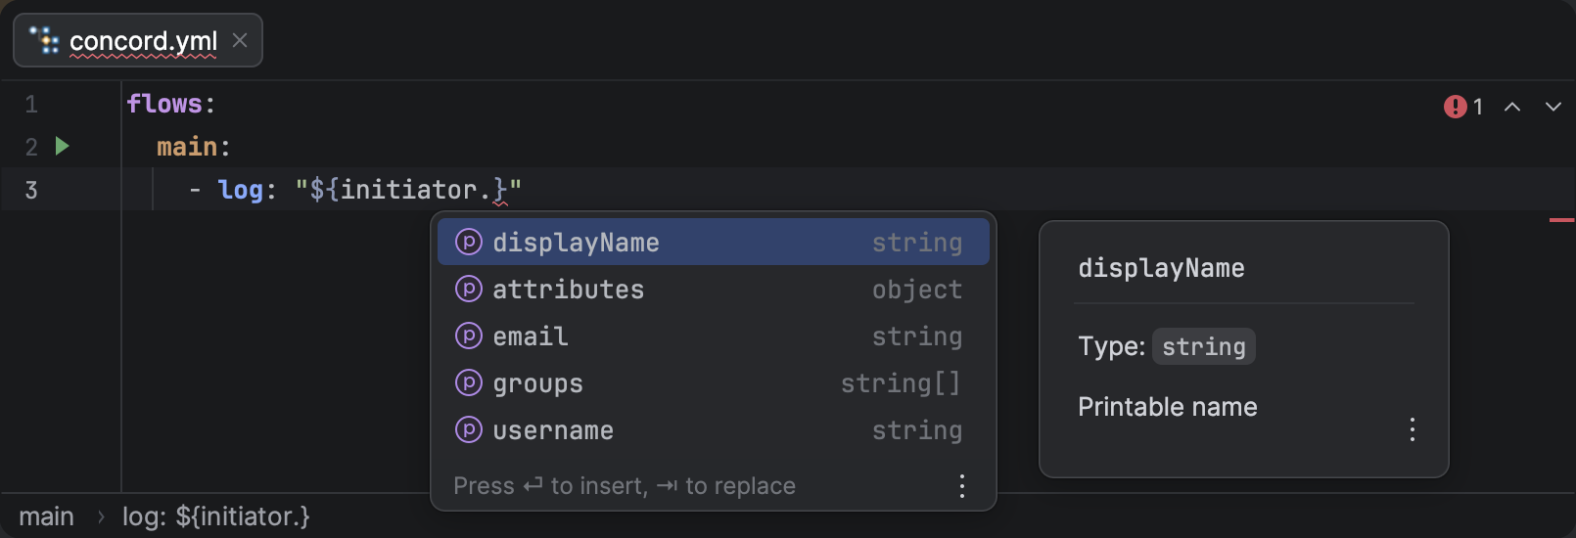Viewport: 1576px width, 538px height.
Task: Click the property icon beside displayName
Action: tap(469, 242)
